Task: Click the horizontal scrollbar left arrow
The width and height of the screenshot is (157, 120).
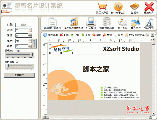Action: pos(44,117)
